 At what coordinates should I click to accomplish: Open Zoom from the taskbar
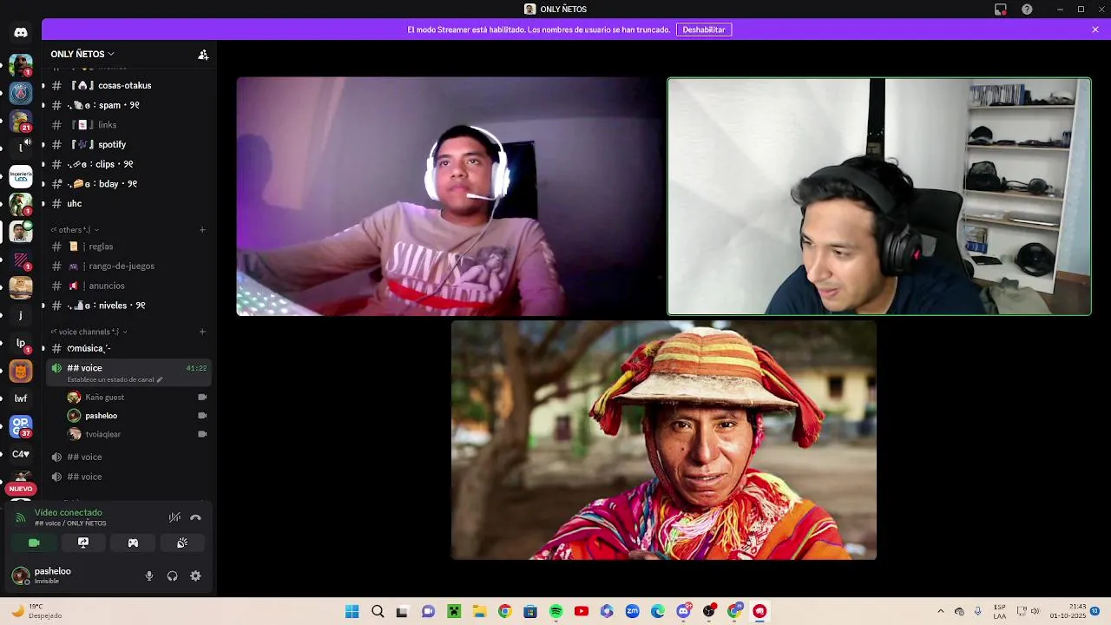[632, 611]
